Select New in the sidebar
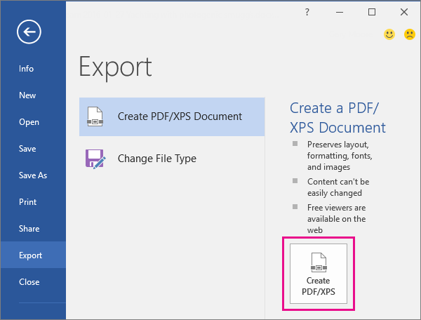421x320 pixels. (x=27, y=95)
